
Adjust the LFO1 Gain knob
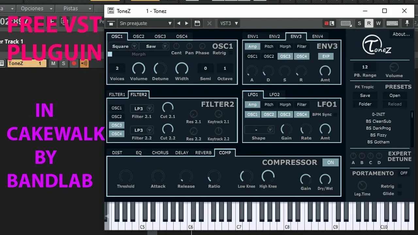point(286,129)
